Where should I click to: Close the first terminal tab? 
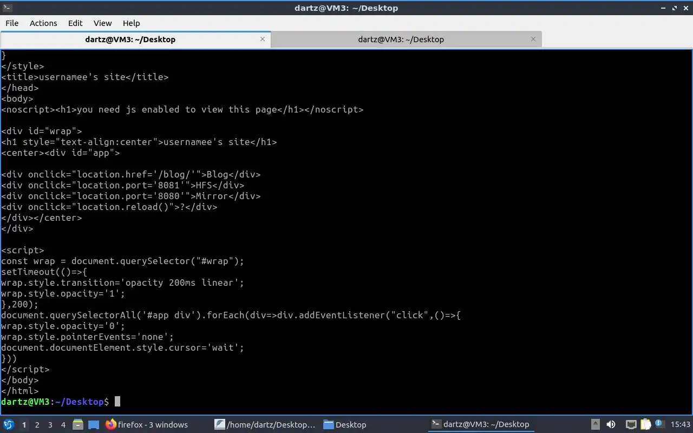263,39
